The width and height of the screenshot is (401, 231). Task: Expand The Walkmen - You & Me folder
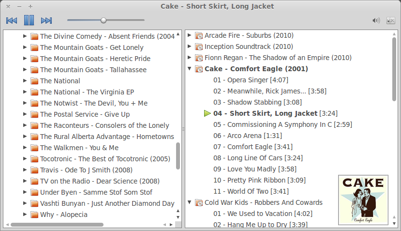coord(25,148)
